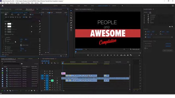Export a frame using the camera icon
This screenshot has width=175, height=98.
pos(128,55)
